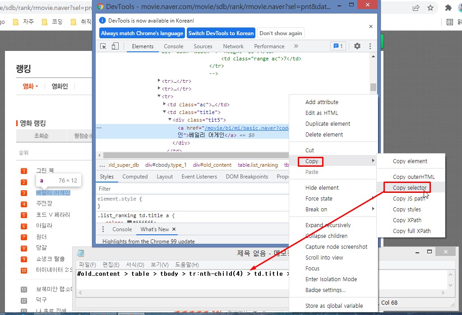Switch to the Sources tab
Screen dimensions: 462x315
click(x=203, y=46)
